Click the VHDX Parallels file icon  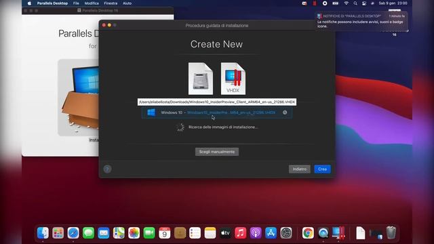pyautogui.click(x=233, y=79)
